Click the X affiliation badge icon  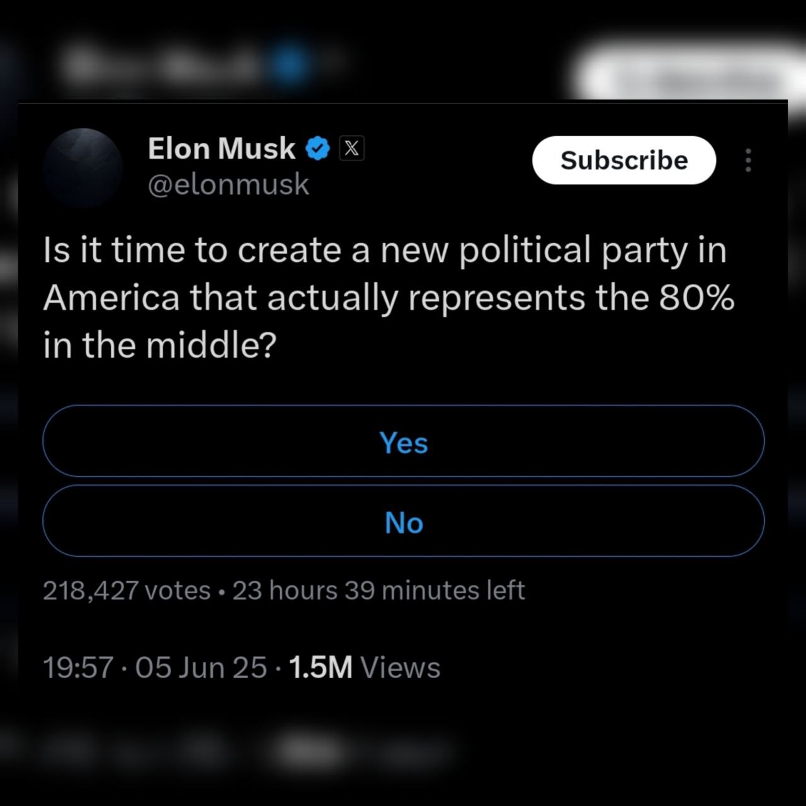[x=352, y=149]
